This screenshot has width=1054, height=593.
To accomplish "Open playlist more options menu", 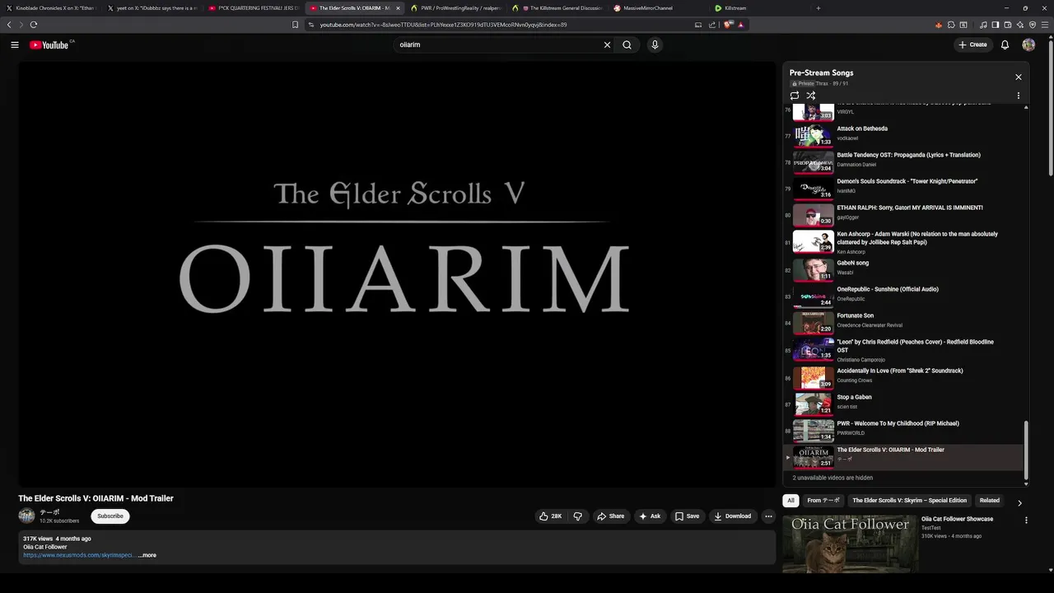I will point(1018,96).
